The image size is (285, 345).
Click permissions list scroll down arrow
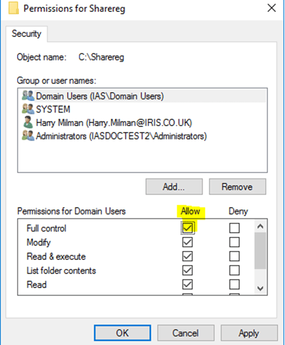coord(260,288)
